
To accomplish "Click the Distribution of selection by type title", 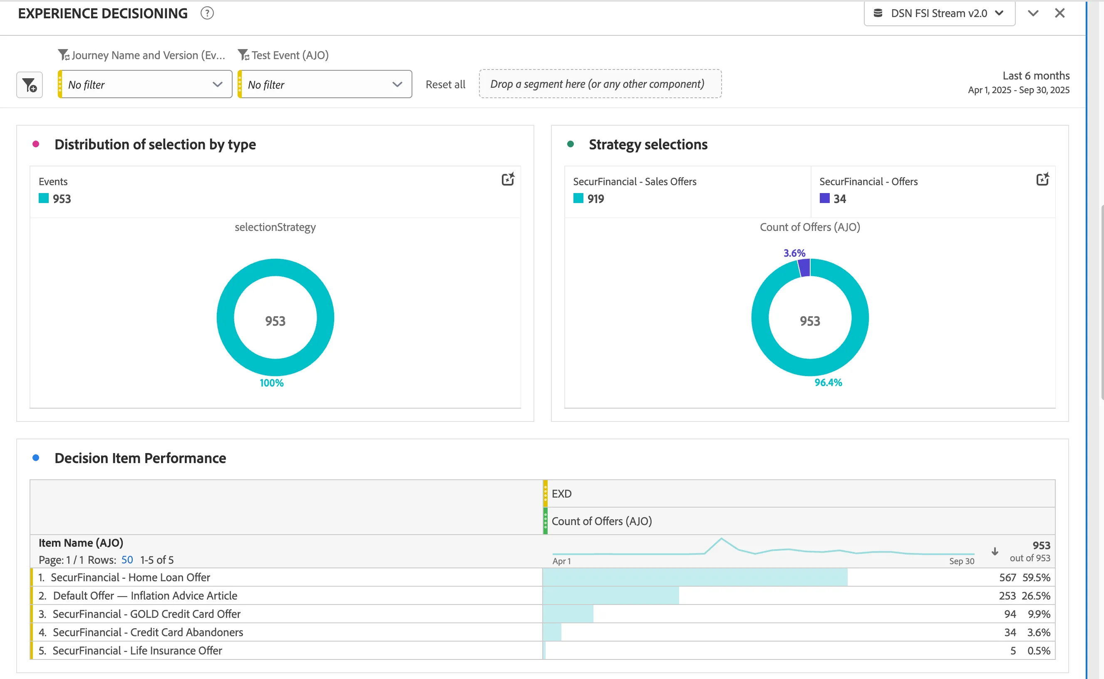I will [x=155, y=144].
